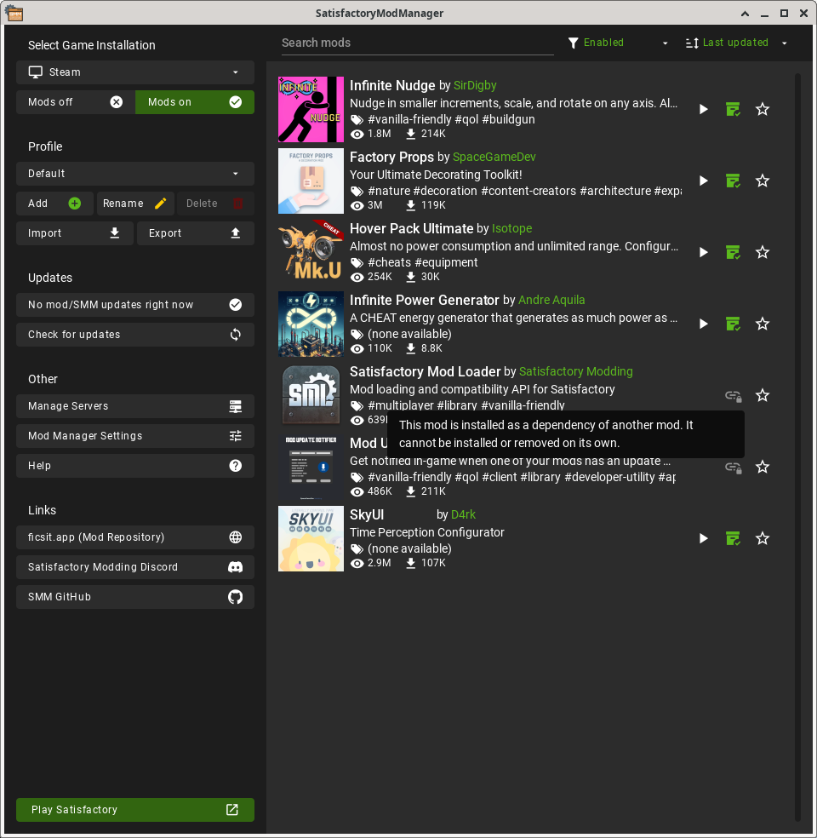The width and height of the screenshot is (817, 838).
Task: Open Hover Pack Ultimate thumbnail
Action: pos(311,252)
